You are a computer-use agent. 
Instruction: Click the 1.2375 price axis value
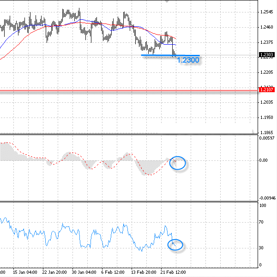click(267, 42)
